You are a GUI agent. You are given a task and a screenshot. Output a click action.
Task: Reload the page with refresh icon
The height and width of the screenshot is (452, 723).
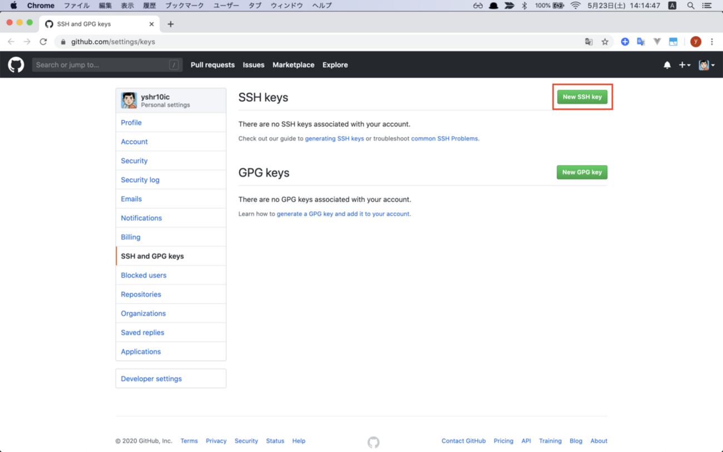(43, 42)
